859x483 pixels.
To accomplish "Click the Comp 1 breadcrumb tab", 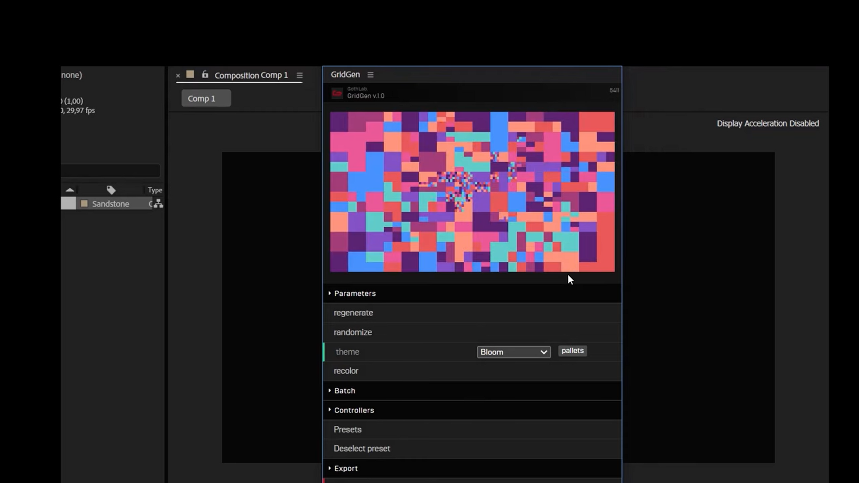I will pyautogui.click(x=206, y=98).
